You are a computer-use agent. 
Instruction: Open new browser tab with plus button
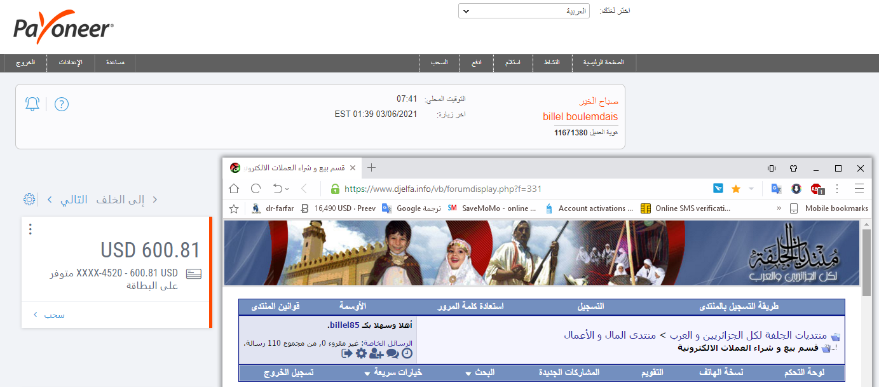pyautogui.click(x=372, y=168)
